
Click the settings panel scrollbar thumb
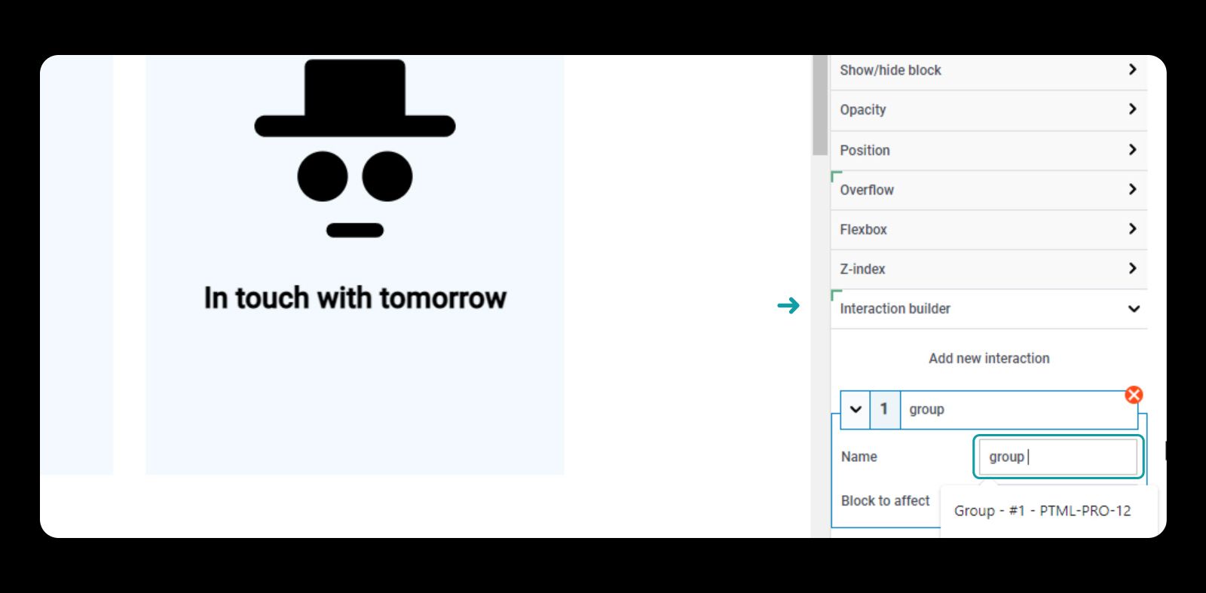(x=820, y=105)
